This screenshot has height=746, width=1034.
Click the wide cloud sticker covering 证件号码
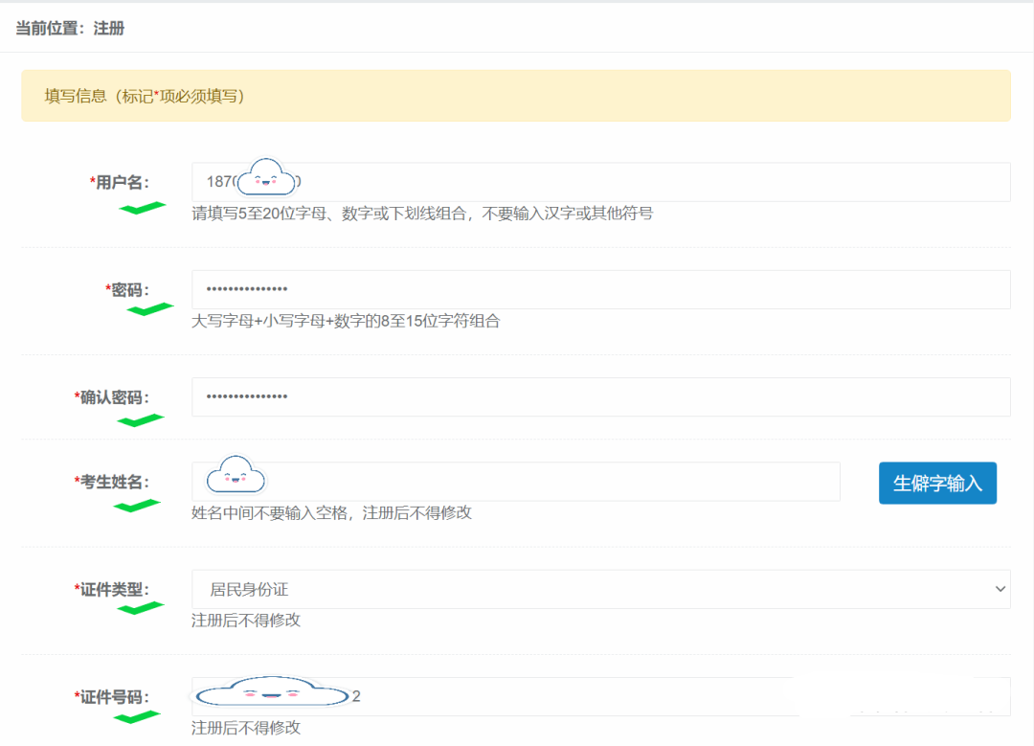(272, 694)
